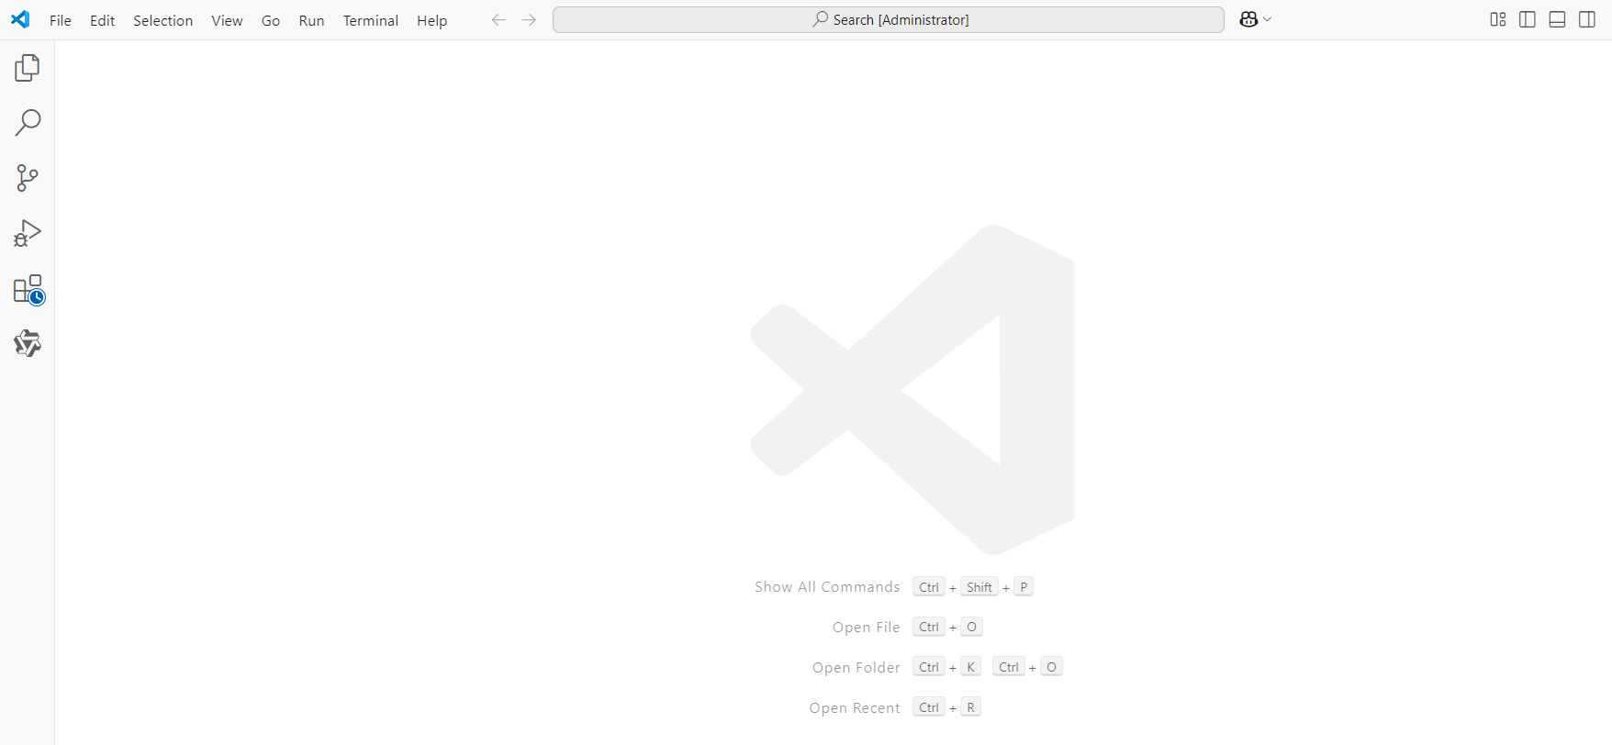Open the Go menu

(271, 20)
